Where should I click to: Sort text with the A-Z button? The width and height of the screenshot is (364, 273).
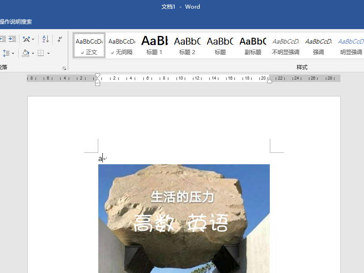[x=46, y=39]
